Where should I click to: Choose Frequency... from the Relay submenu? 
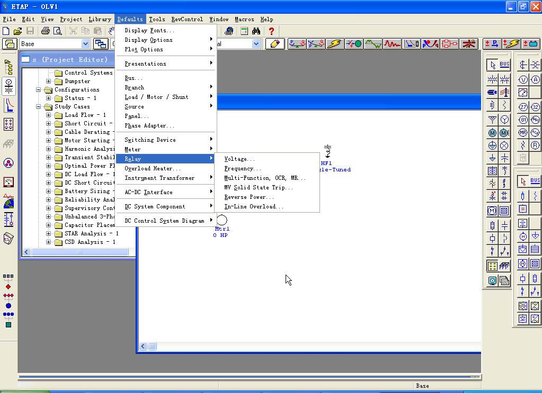(267, 169)
